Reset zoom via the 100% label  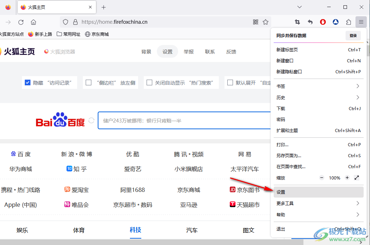(334, 178)
